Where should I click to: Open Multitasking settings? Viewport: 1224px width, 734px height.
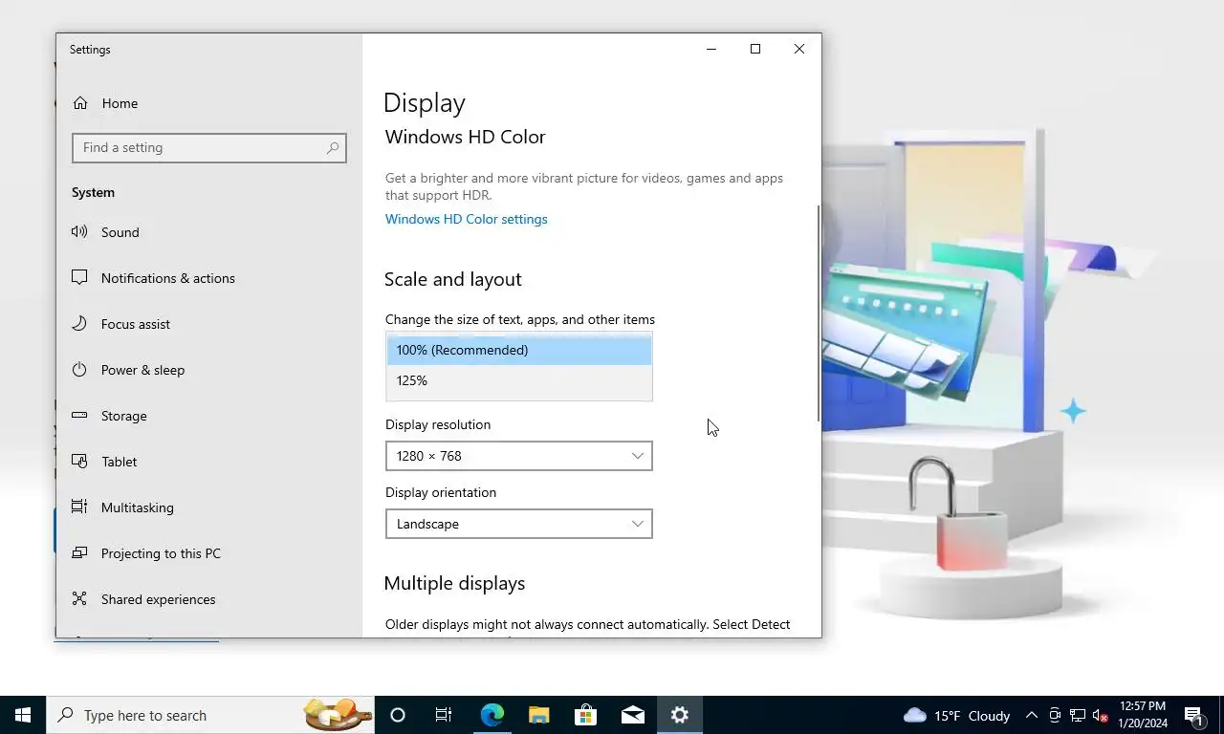(208, 507)
